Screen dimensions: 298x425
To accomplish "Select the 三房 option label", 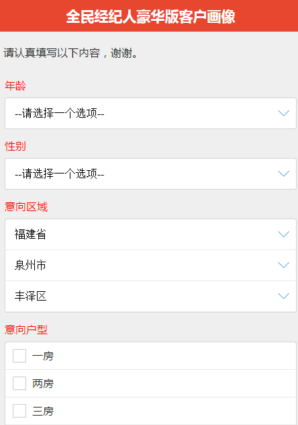I will point(43,411).
